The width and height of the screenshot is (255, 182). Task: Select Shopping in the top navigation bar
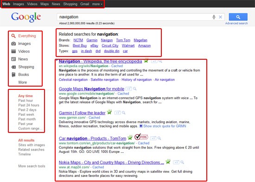[x=70, y=4]
